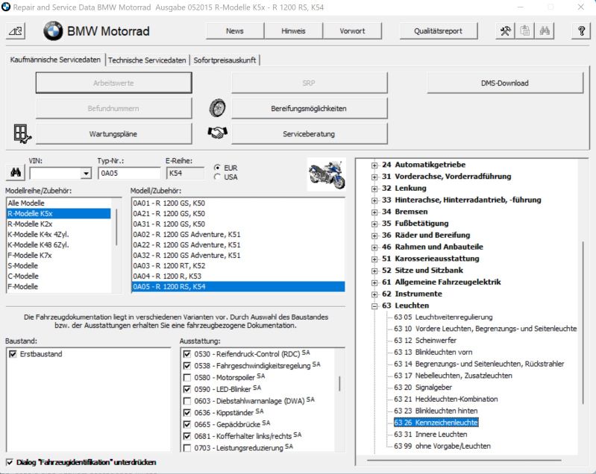Viewport: 596px width, 474px height.
Task: Switch to Kaufmännische Servicedaten tab
Action: [x=55, y=60]
